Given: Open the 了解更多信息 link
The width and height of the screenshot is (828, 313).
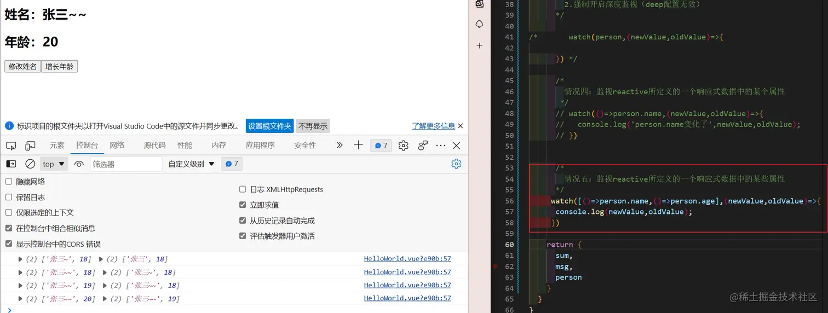Looking at the screenshot, I should tap(433, 126).
